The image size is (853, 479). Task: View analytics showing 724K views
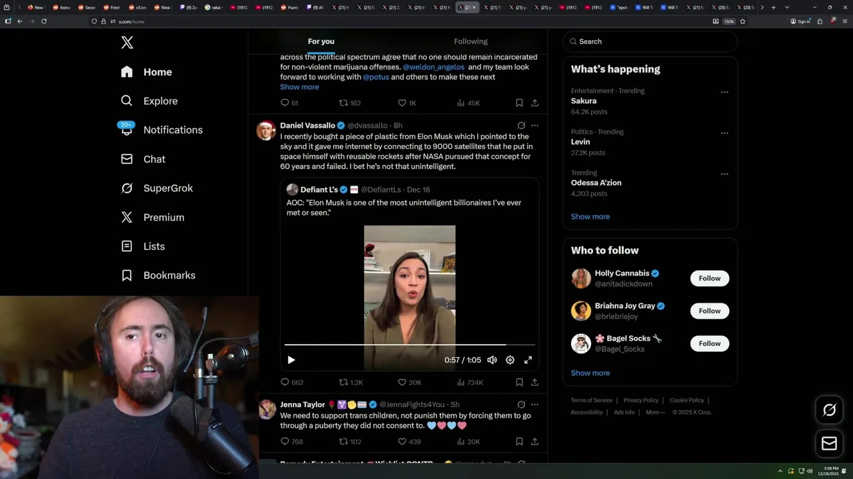[x=470, y=383]
